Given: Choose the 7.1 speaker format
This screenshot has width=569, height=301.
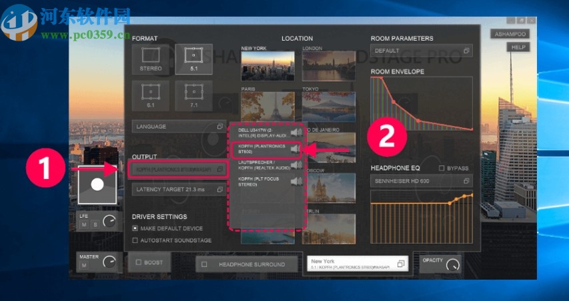Looking at the screenshot, I should point(193,96).
